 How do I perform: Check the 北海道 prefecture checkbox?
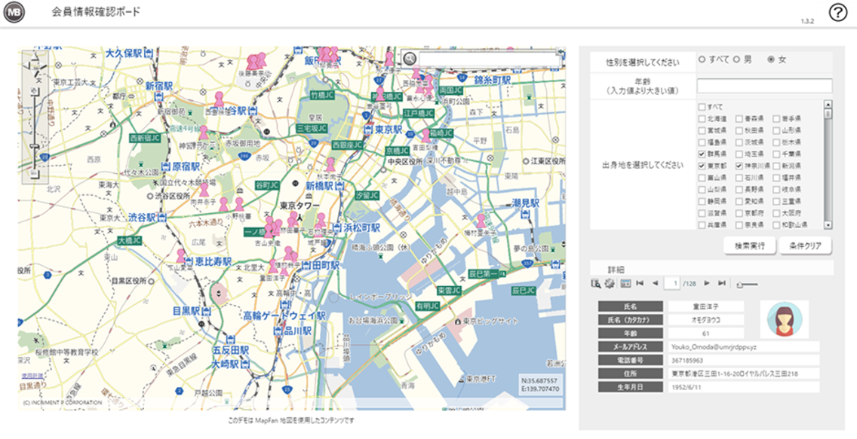click(x=702, y=118)
